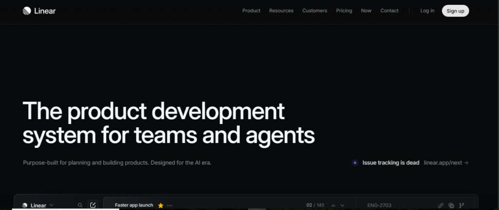Click the 02 / 145 issue counter

315,205
